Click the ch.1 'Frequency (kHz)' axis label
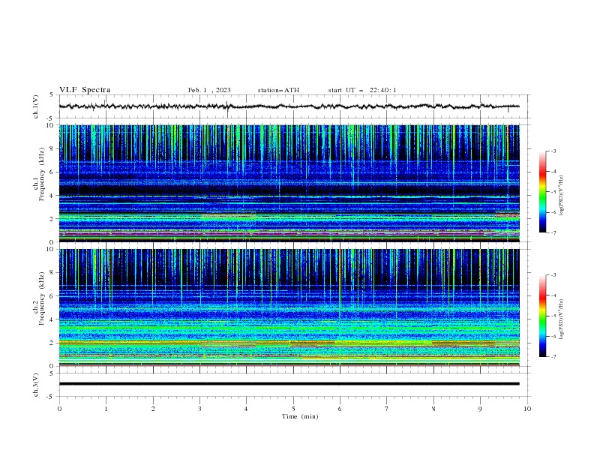Viewport: 594px width, 459px height. (42, 173)
